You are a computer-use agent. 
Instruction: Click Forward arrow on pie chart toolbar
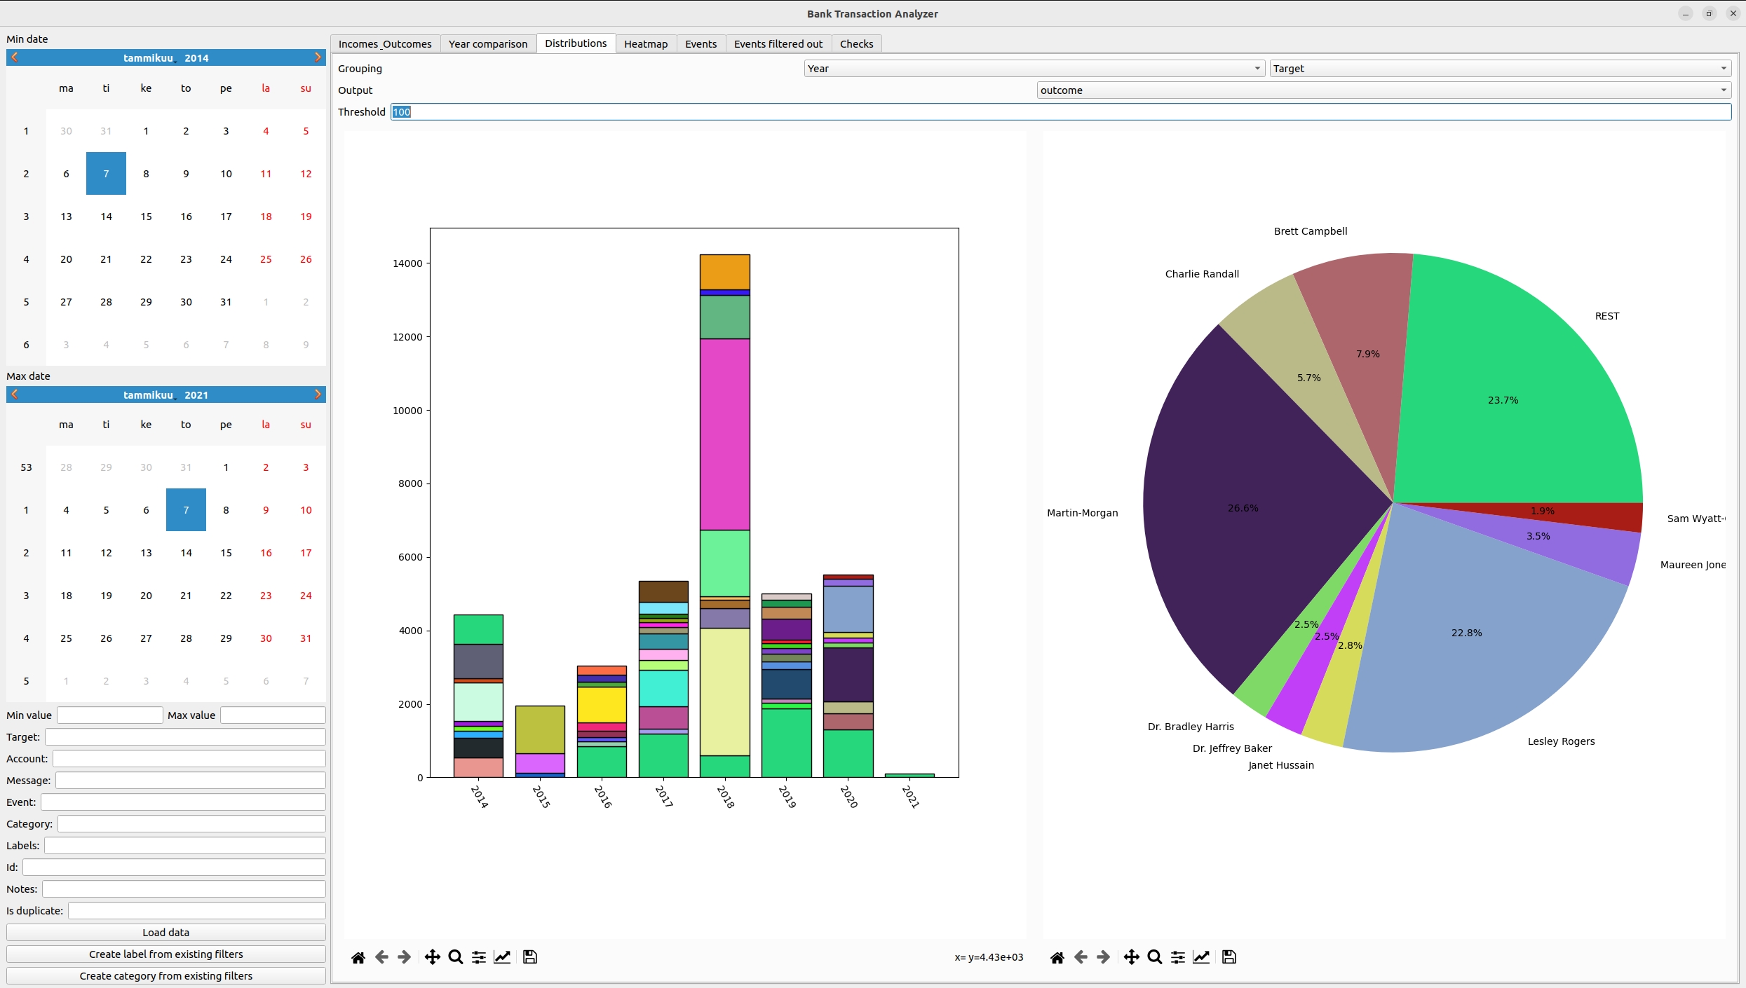click(1103, 957)
